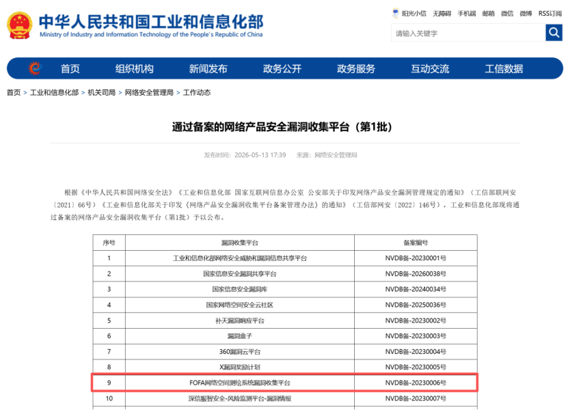Image resolution: width=568 pixels, height=410 pixels.
Task: Click the 备案编号 column header
Action: tap(416, 243)
